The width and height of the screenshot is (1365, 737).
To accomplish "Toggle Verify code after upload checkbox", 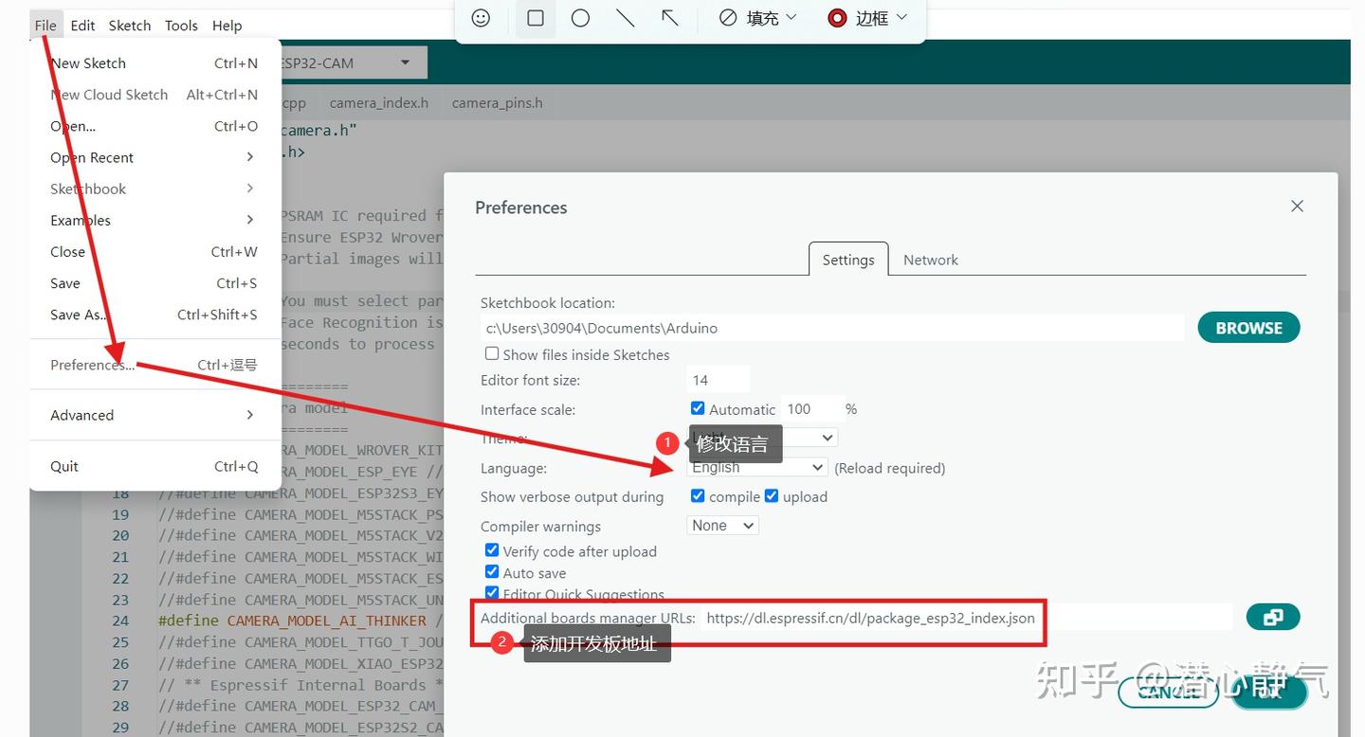I will coord(492,550).
